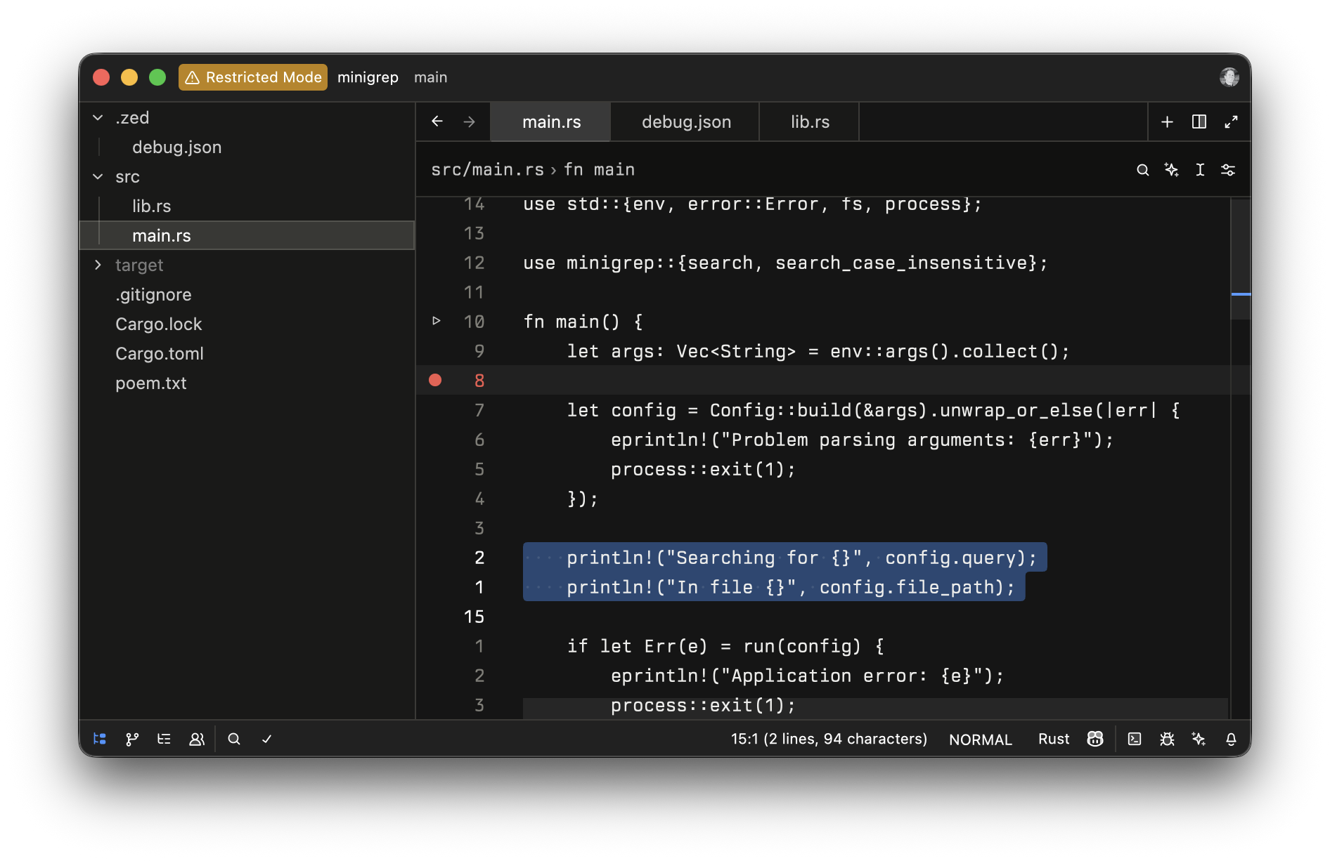Select the main.rs tab
Image resolution: width=1330 pixels, height=861 pixels.
[x=551, y=121]
